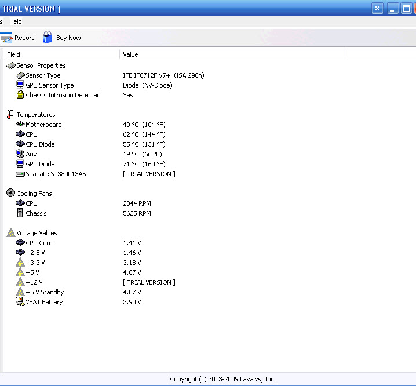Click the Aux temperature icon
Viewport: 416px width, 386px height.
20,154
